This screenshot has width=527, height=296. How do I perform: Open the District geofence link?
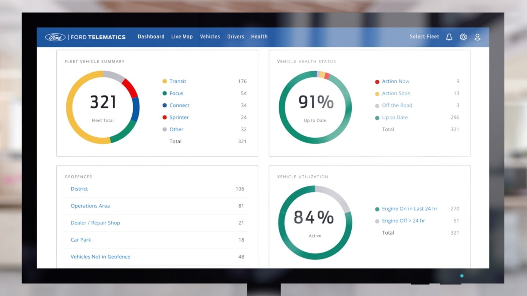[x=79, y=189]
